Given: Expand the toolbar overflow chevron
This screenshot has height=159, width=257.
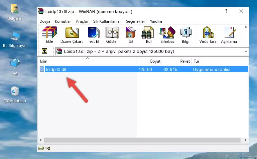Looking at the screenshot, I should (x=246, y=27).
